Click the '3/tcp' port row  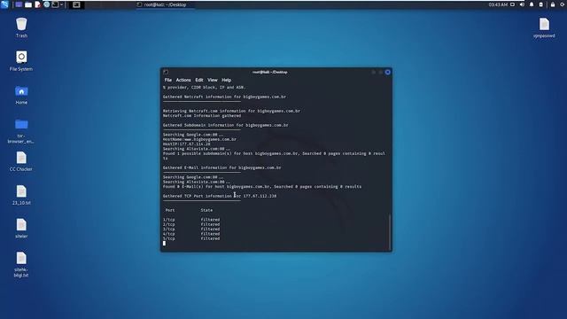coord(191,229)
